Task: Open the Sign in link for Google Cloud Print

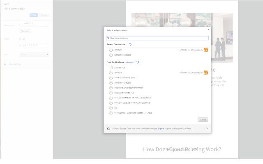Action: tap(161, 128)
